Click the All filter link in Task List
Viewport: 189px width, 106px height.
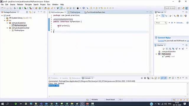pos(172,23)
